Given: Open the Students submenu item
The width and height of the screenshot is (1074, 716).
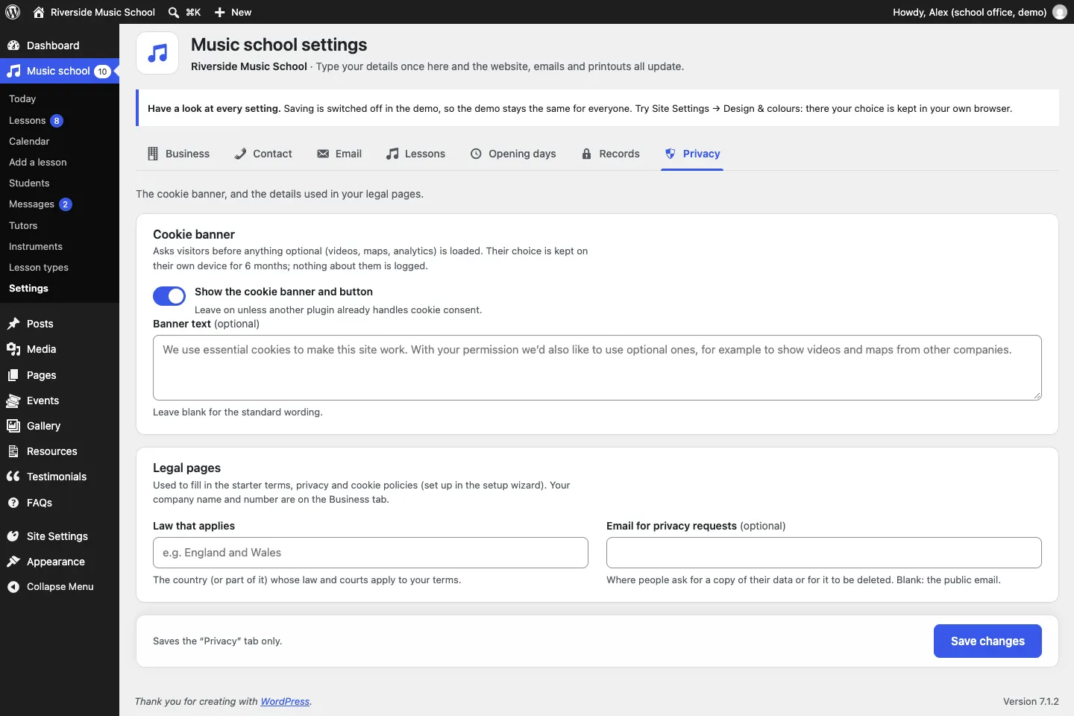Looking at the screenshot, I should click(60, 183).
